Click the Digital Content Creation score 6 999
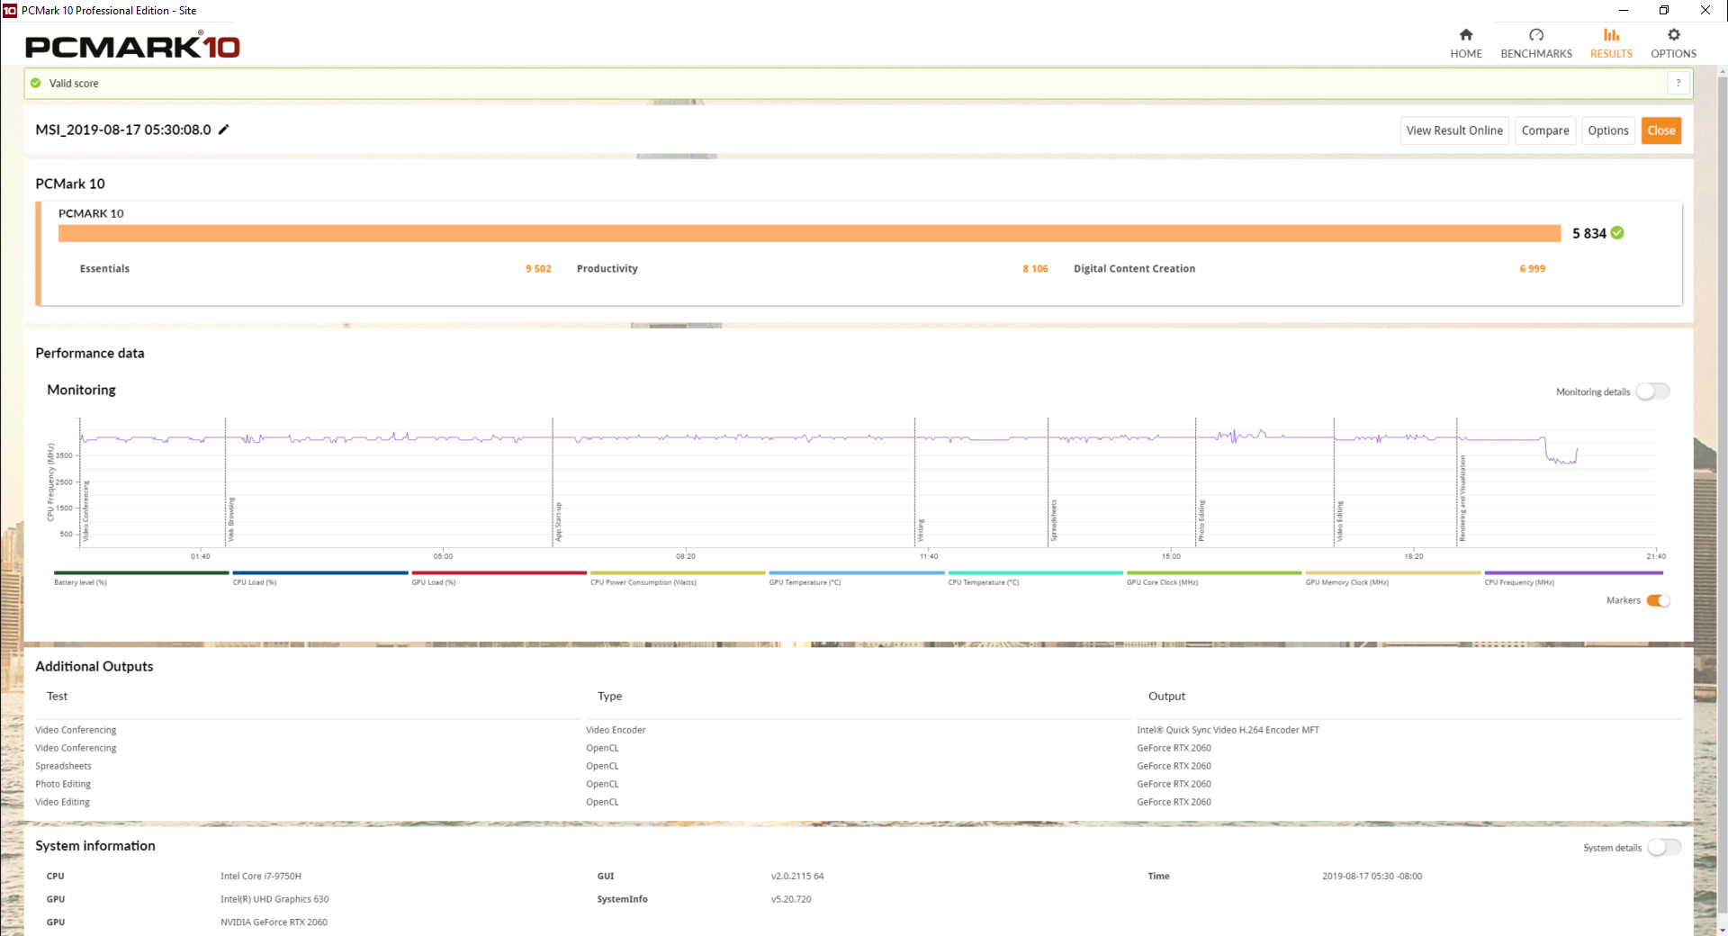Screen dimensions: 1728x936 point(1532,268)
